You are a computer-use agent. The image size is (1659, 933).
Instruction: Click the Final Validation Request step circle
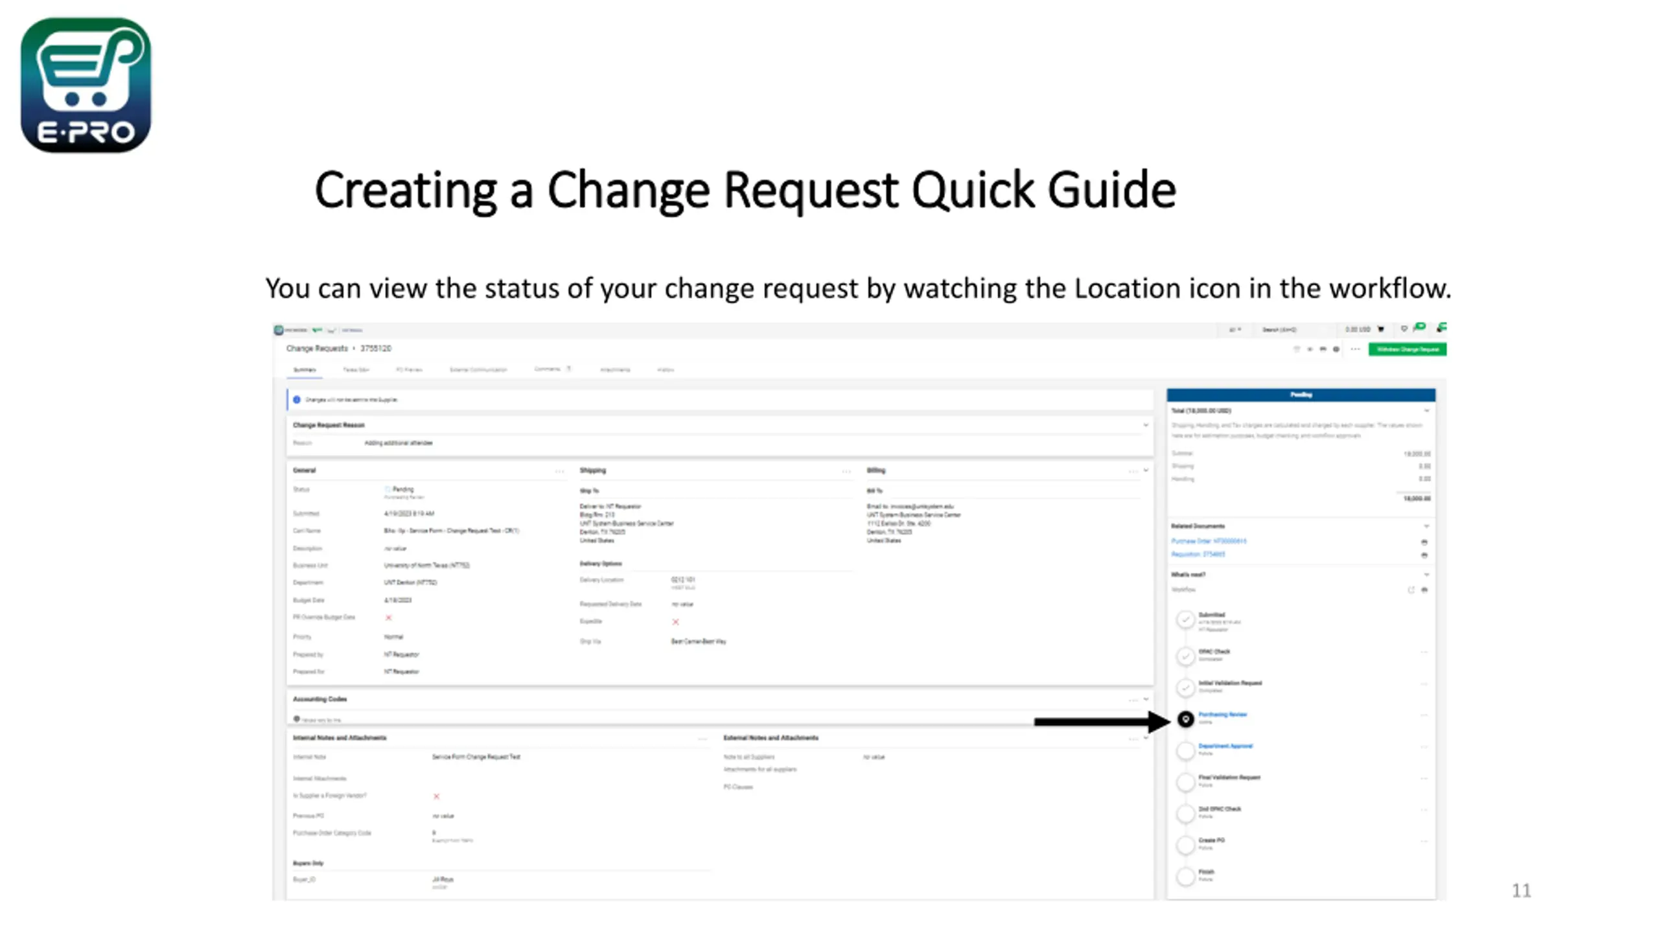pos(1185,782)
